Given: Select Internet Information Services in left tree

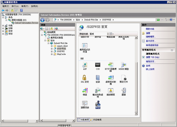Looking at the screenshot, I should 27,23.
